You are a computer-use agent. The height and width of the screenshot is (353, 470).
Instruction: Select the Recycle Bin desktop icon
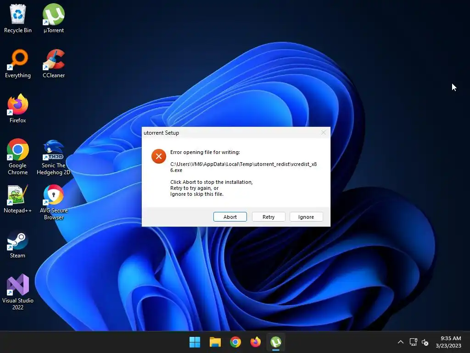(18, 18)
